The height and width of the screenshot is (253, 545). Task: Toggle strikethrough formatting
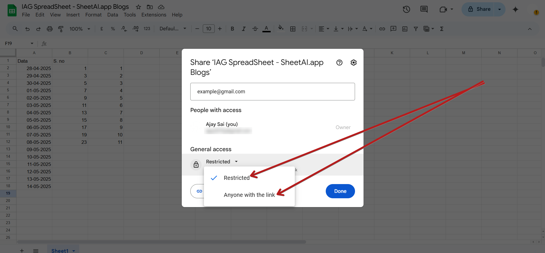(x=255, y=29)
